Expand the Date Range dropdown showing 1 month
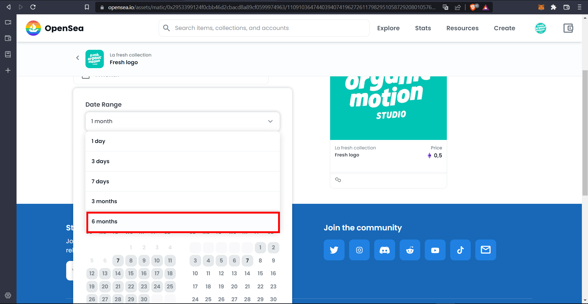The image size is (588, 304). pos(183,121)
